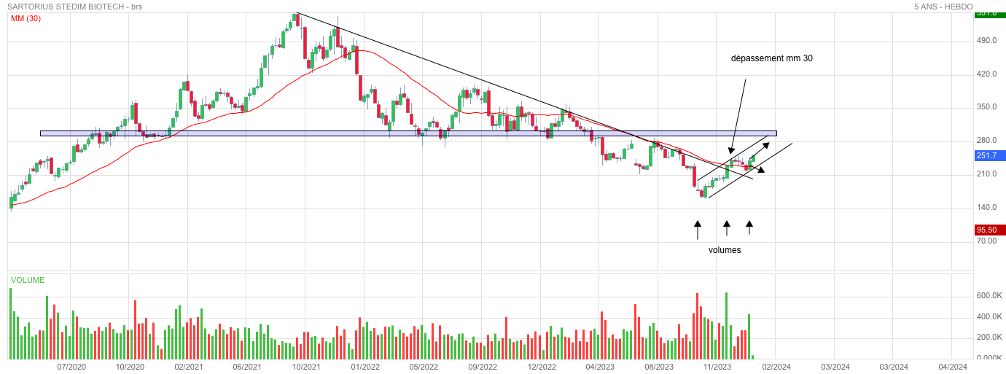Select the MM (30) moving average legend

point(26,19)
